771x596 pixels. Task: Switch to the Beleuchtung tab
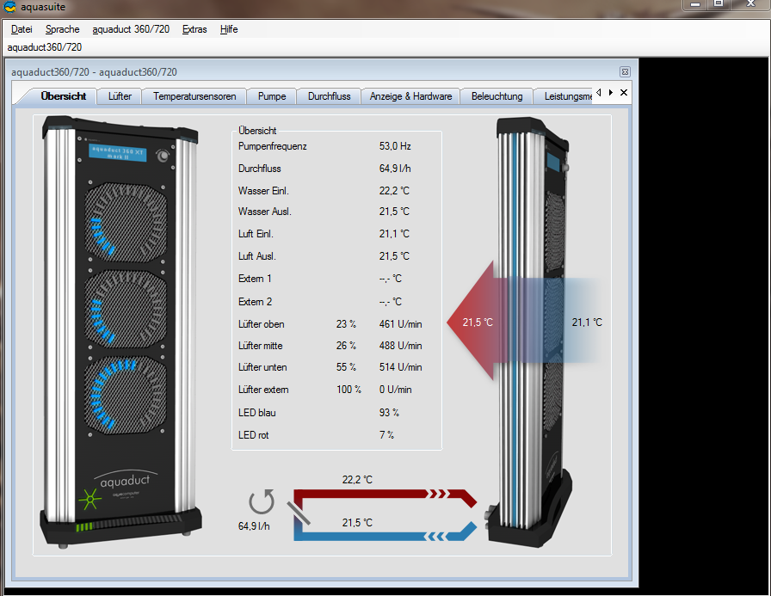(x=497, y=96)
